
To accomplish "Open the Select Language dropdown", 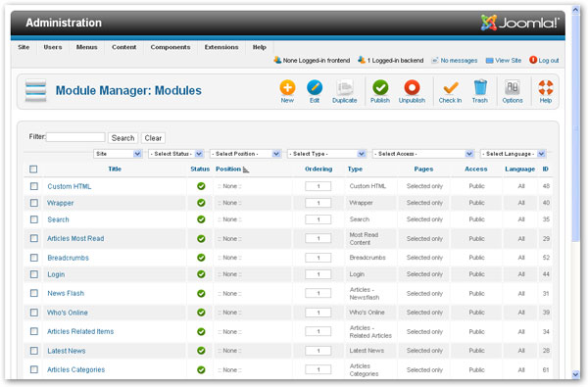I will 513,154.
